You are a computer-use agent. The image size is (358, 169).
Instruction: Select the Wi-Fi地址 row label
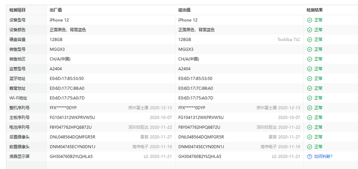click(x=18, y=98)
